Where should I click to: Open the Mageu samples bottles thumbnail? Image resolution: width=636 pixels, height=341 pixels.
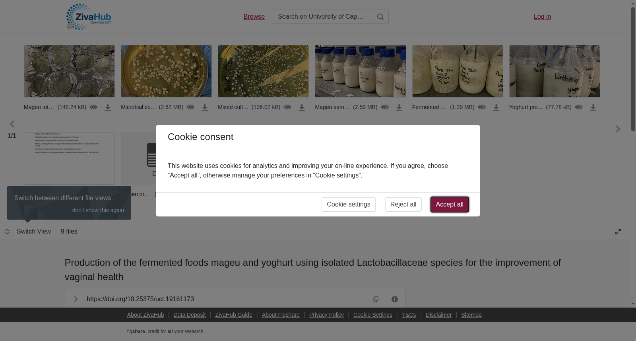coord(361,71)
